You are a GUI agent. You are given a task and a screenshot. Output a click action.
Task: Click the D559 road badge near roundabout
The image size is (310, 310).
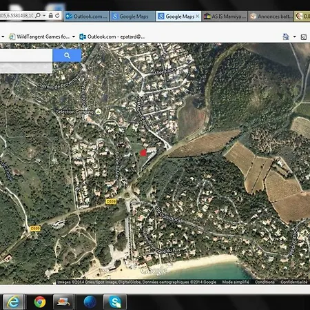pyautogui.click(x=111, y=201)
